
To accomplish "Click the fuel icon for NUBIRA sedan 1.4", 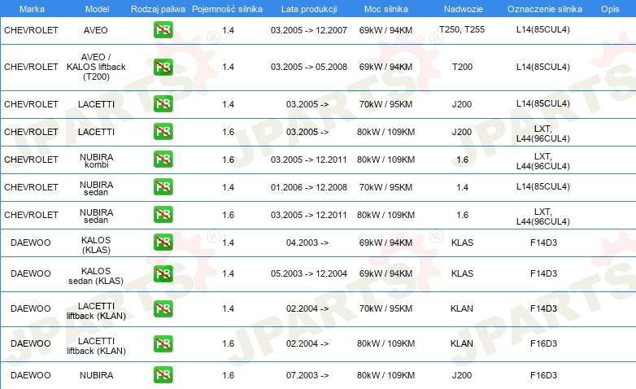I will point(163,187).
